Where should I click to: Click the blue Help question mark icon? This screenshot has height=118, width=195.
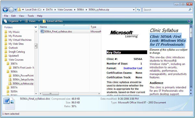[189, 21]
